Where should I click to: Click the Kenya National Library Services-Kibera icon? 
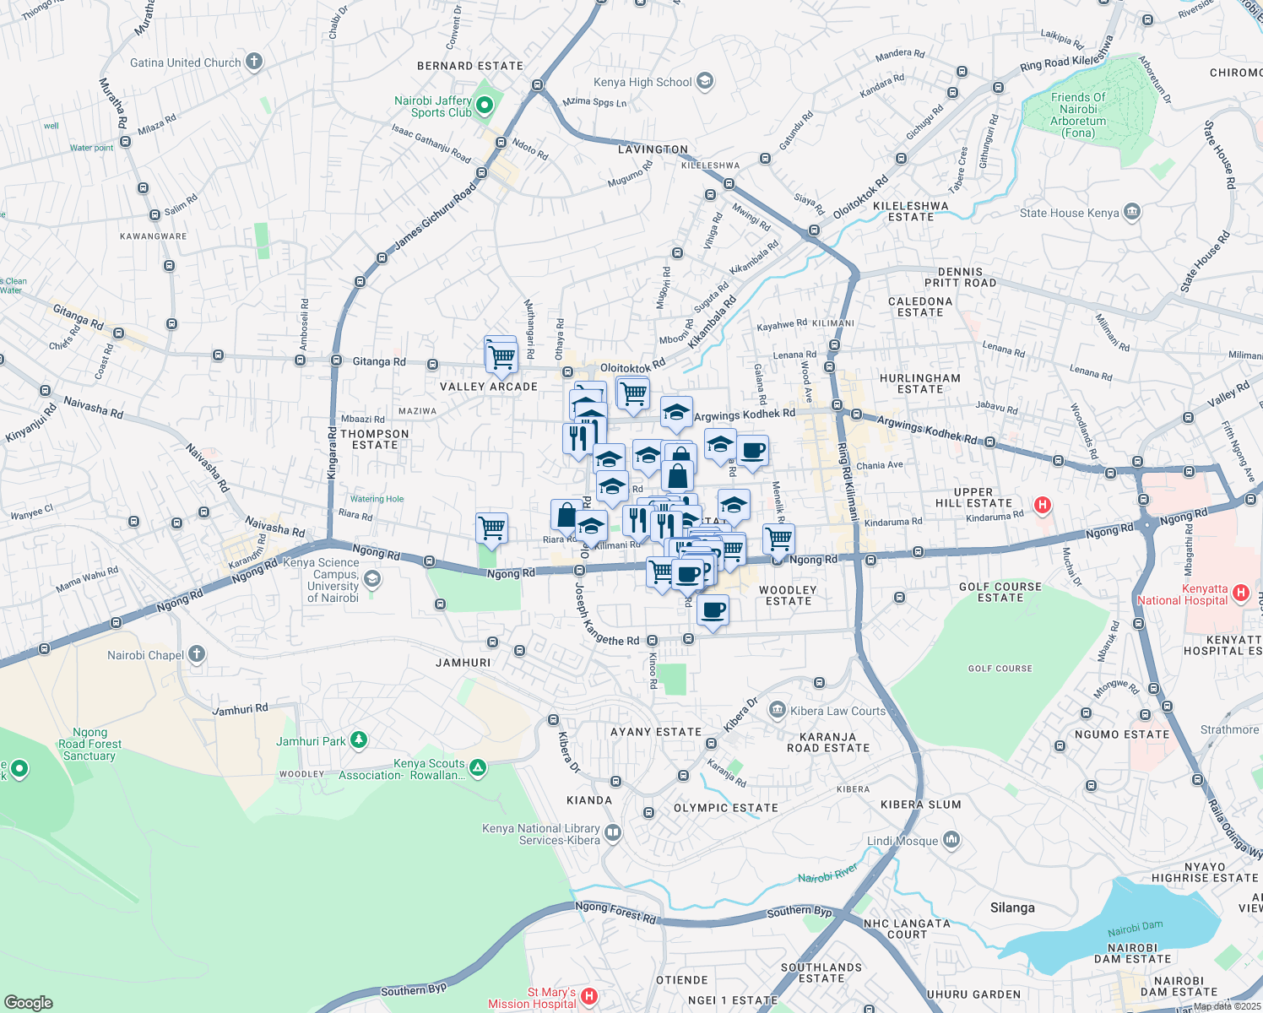[612, 832]
